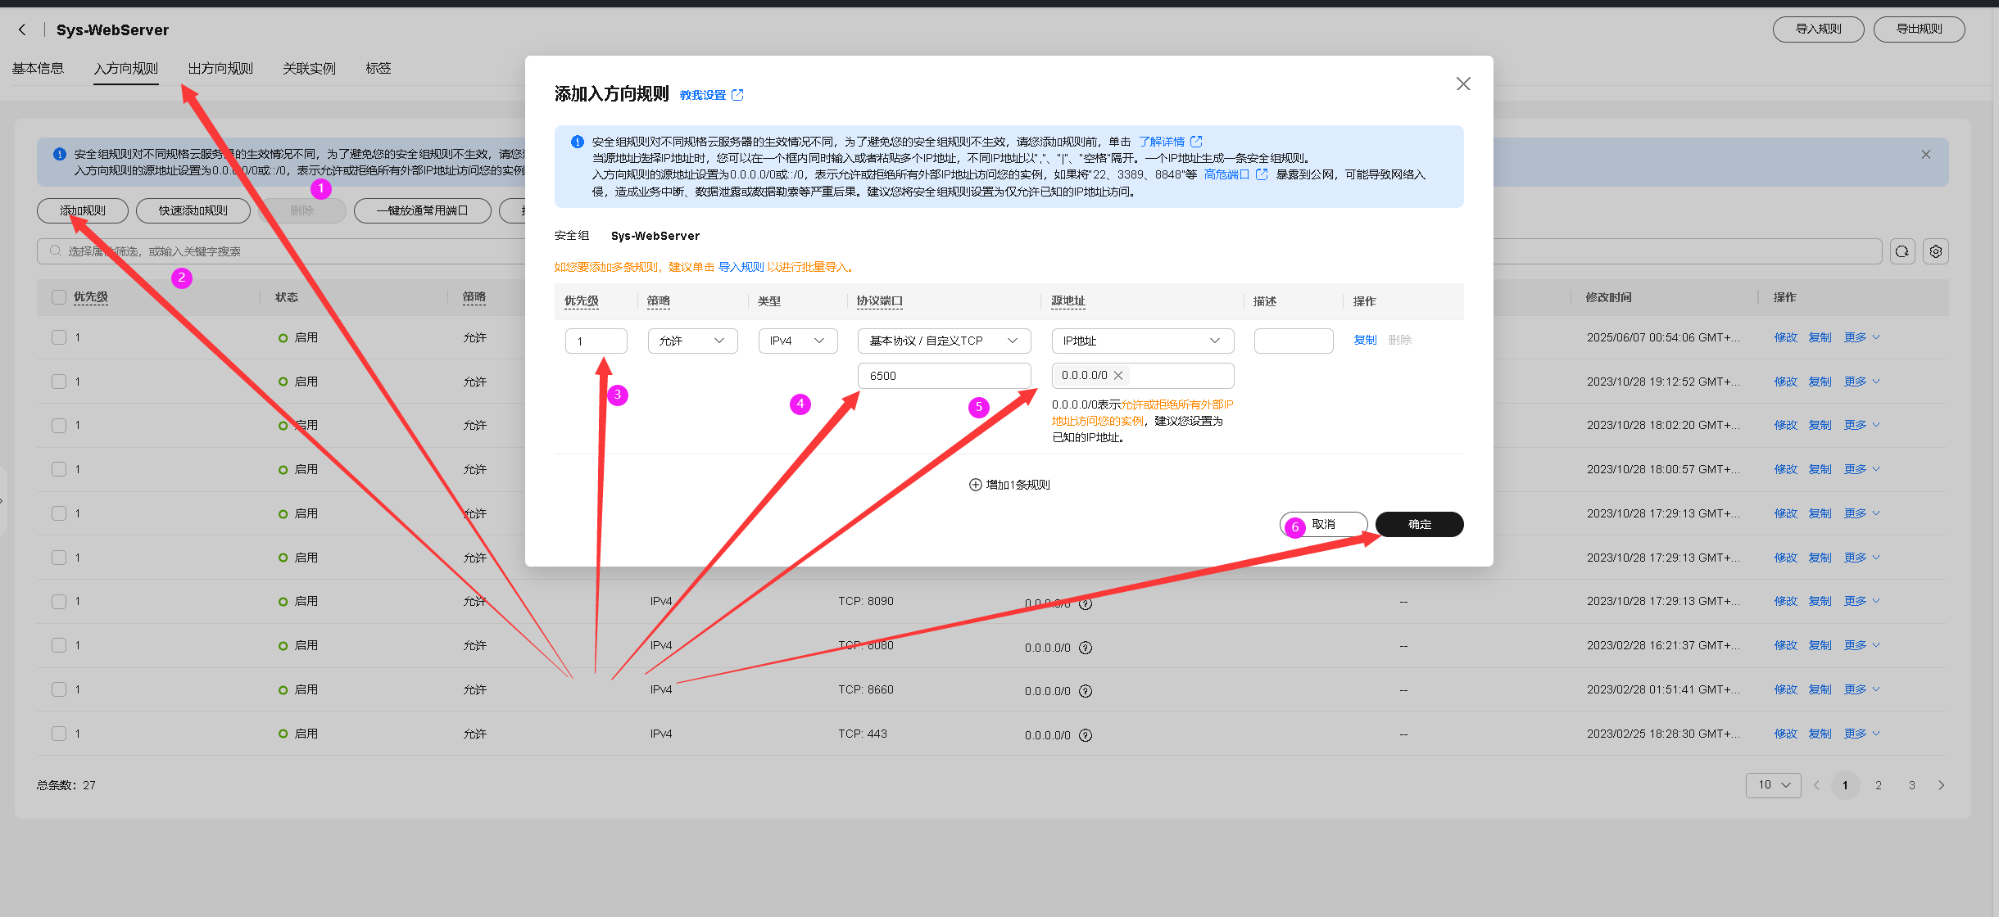Click the plus icon to add one rule
This screenshot has height=917, width=1999.
(975, 485)
